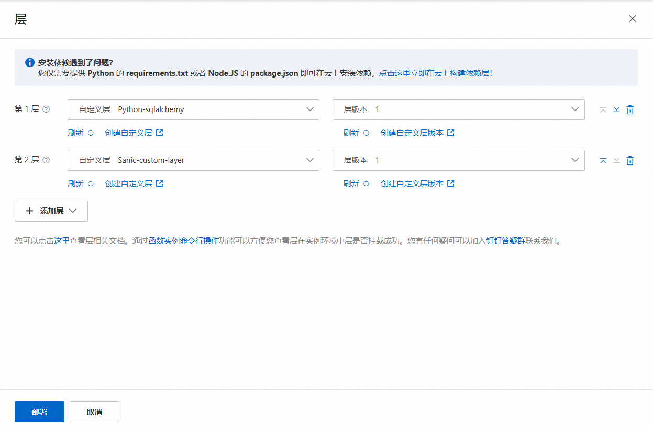653x430 pixels.
Task: Move layer 2 up with its arrow icon
Action: coord(603,160)
